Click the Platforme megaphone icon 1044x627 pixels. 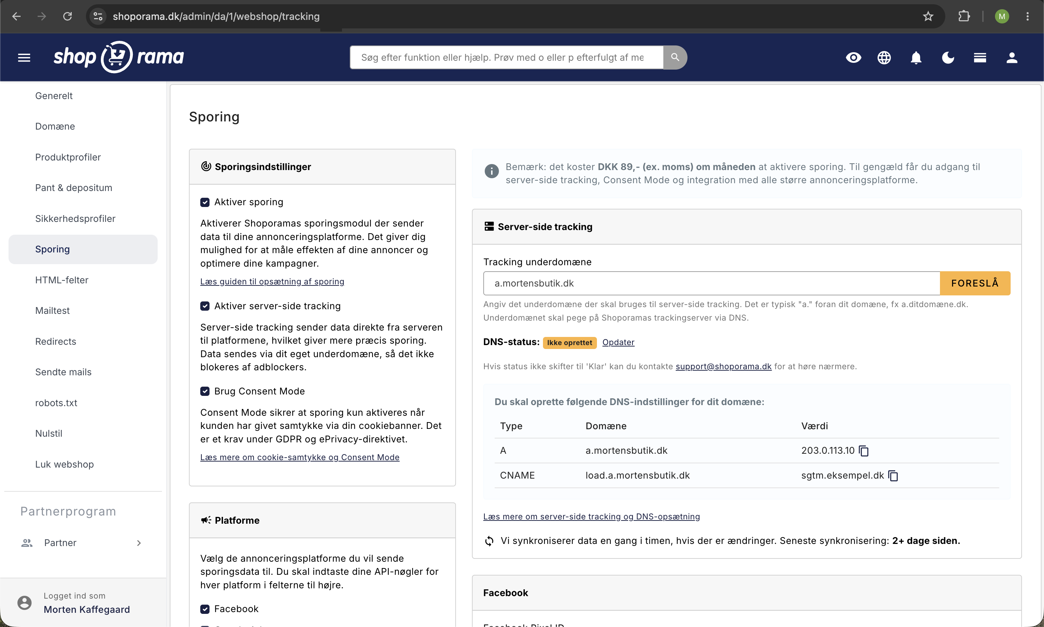206,520
